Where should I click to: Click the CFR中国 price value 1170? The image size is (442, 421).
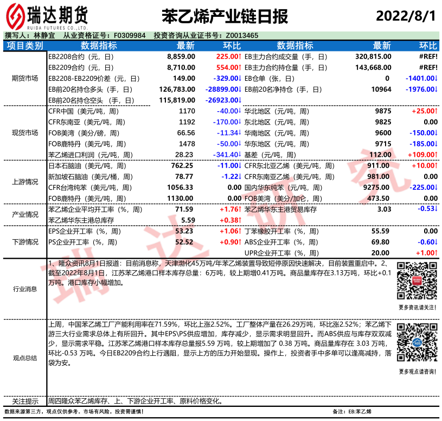click(187, 111)
